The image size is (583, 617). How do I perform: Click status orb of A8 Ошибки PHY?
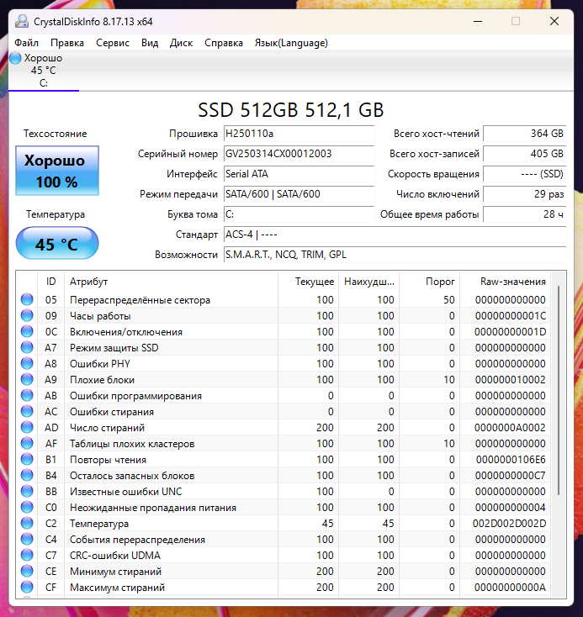(x=27, y=363)
